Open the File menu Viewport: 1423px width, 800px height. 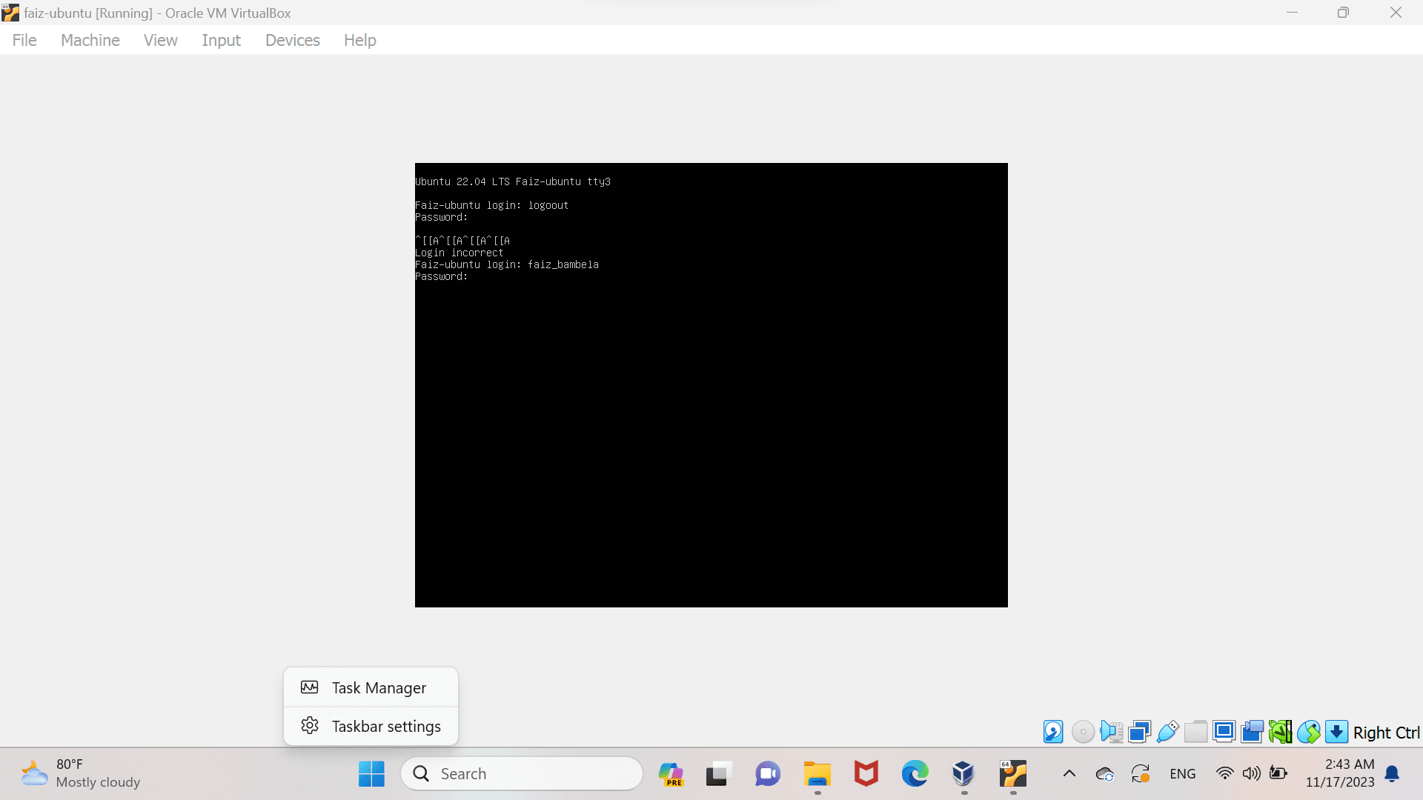tap(24, 40)
